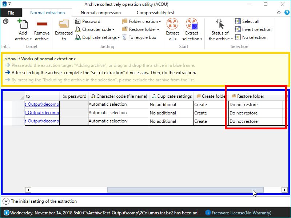Screen dimensions: 291x218
Task: Open the Compressibility test tab
Action: point(156,13)
